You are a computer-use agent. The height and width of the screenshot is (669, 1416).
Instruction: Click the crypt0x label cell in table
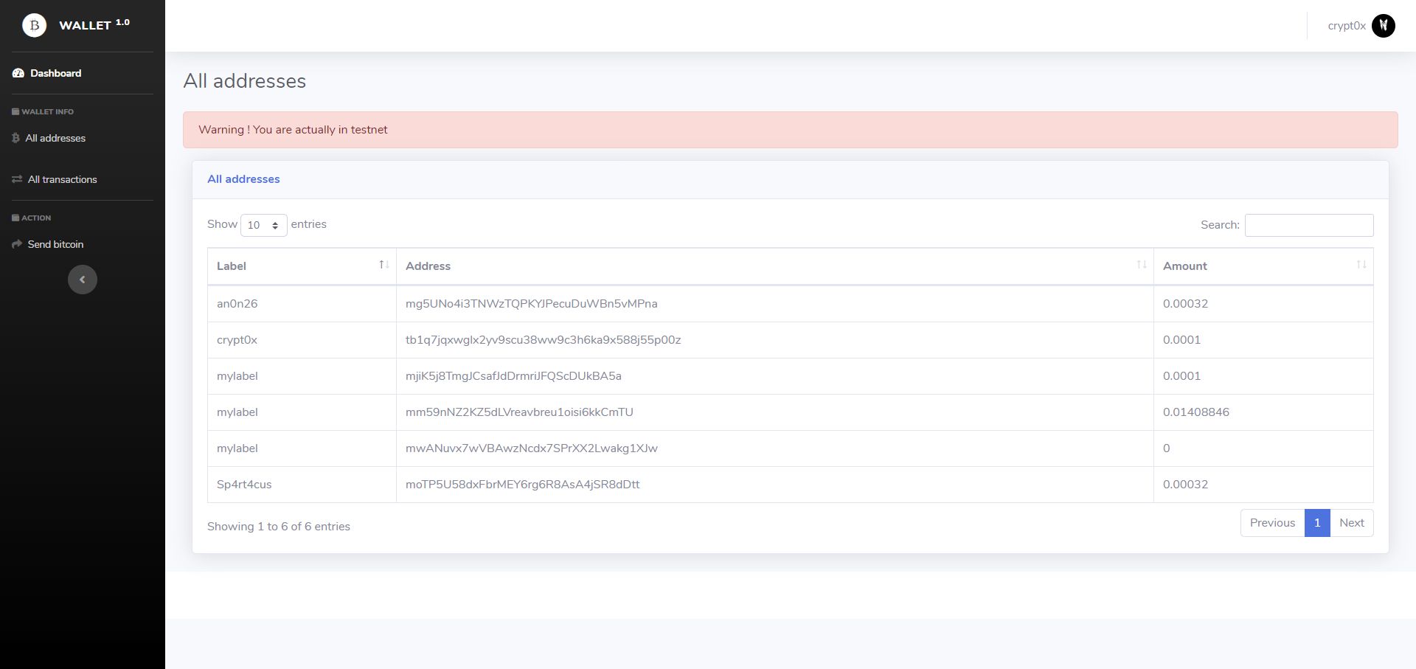302,340
